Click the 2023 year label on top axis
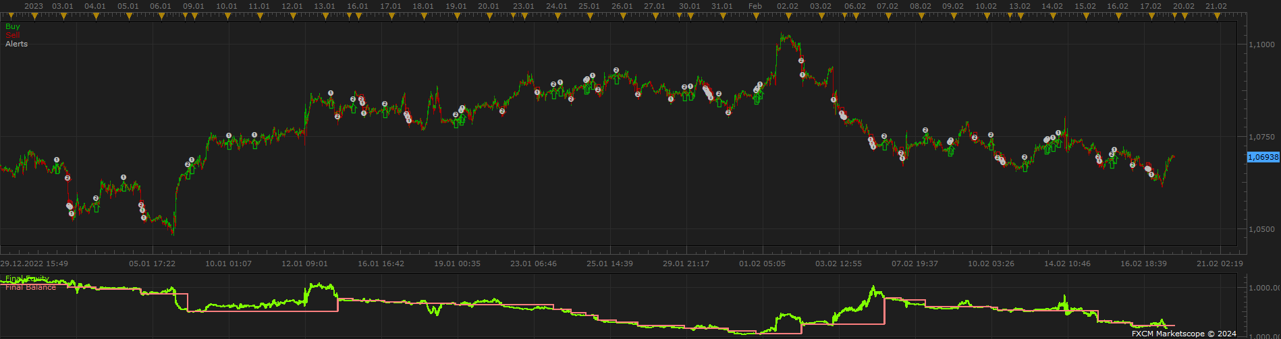Image resolution: width=1281 pixels, height=339 pixels. click(x=33, y=6)
